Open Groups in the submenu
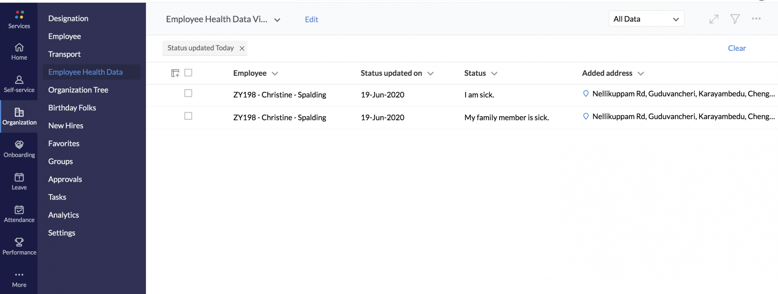The image size is (778, 294). pos(60,161)
